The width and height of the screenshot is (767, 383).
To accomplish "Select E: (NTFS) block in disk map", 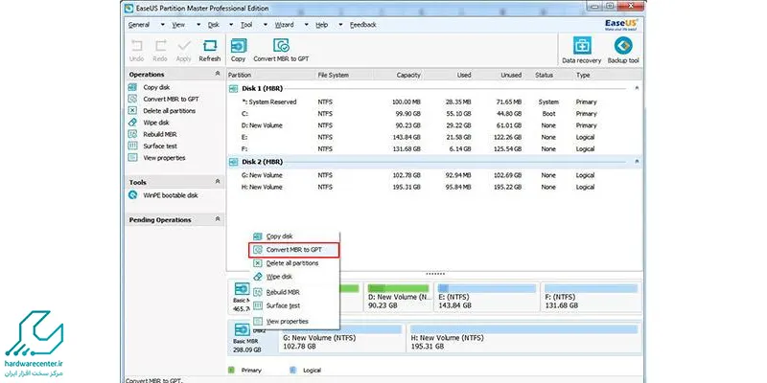I will [x=487, y=297].
